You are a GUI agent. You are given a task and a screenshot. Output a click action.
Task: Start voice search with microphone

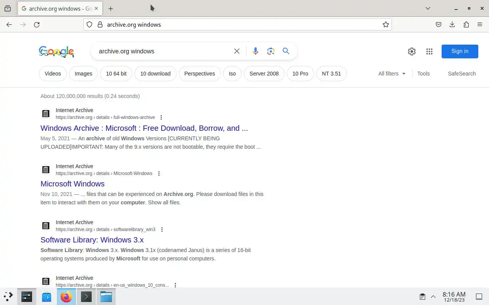tap(256, 51)
